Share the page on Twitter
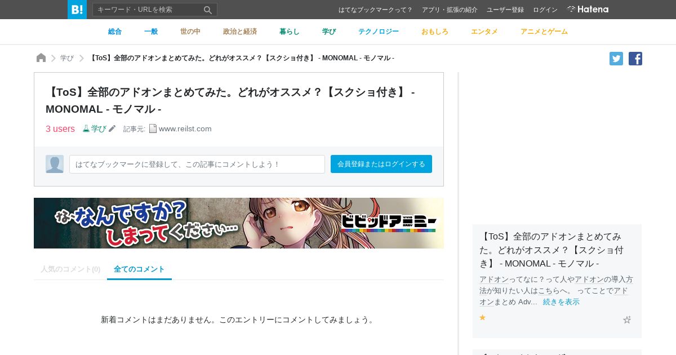The width and height of the screenshot is (676, 355). coord(616,59)
